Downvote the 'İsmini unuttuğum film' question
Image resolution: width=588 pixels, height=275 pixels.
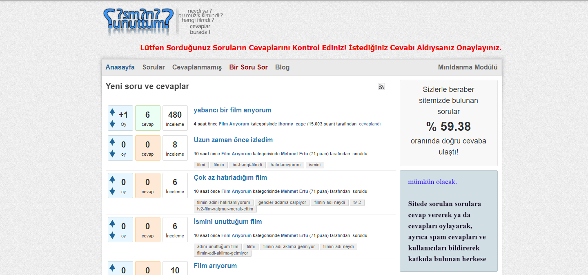(112, 235)
